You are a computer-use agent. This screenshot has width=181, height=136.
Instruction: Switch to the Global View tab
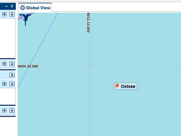[35, 7]
